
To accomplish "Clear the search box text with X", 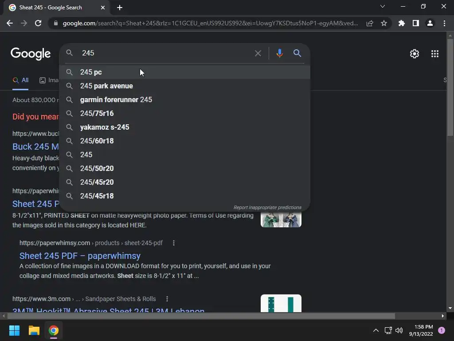I will point(258,53).
